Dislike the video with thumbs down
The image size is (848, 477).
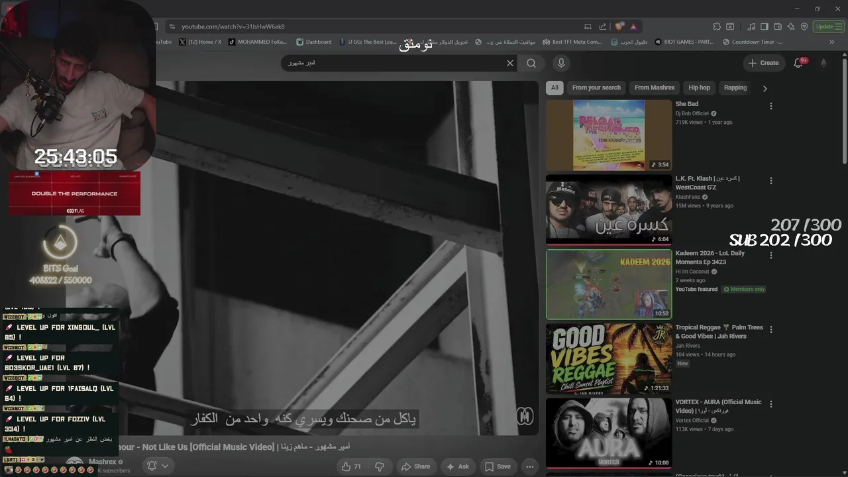[x=380, y=466]
